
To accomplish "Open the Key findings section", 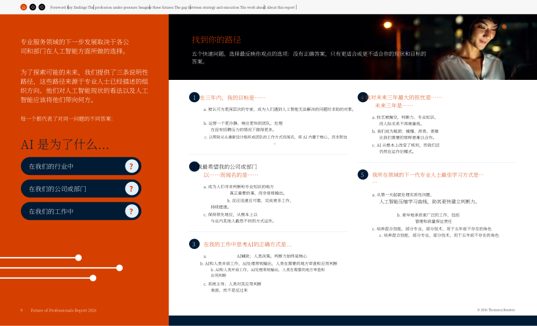I will click(x=77, y=7).
